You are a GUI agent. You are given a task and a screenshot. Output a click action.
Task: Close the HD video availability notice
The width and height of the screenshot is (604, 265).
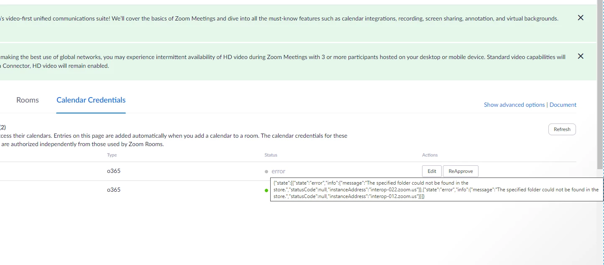pos(580,56)
